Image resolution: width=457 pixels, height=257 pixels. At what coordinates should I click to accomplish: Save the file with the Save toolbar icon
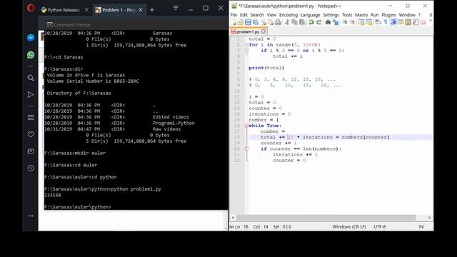pos(248,22)
